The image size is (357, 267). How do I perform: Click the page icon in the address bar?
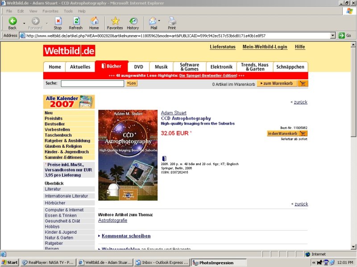[23, 36]
